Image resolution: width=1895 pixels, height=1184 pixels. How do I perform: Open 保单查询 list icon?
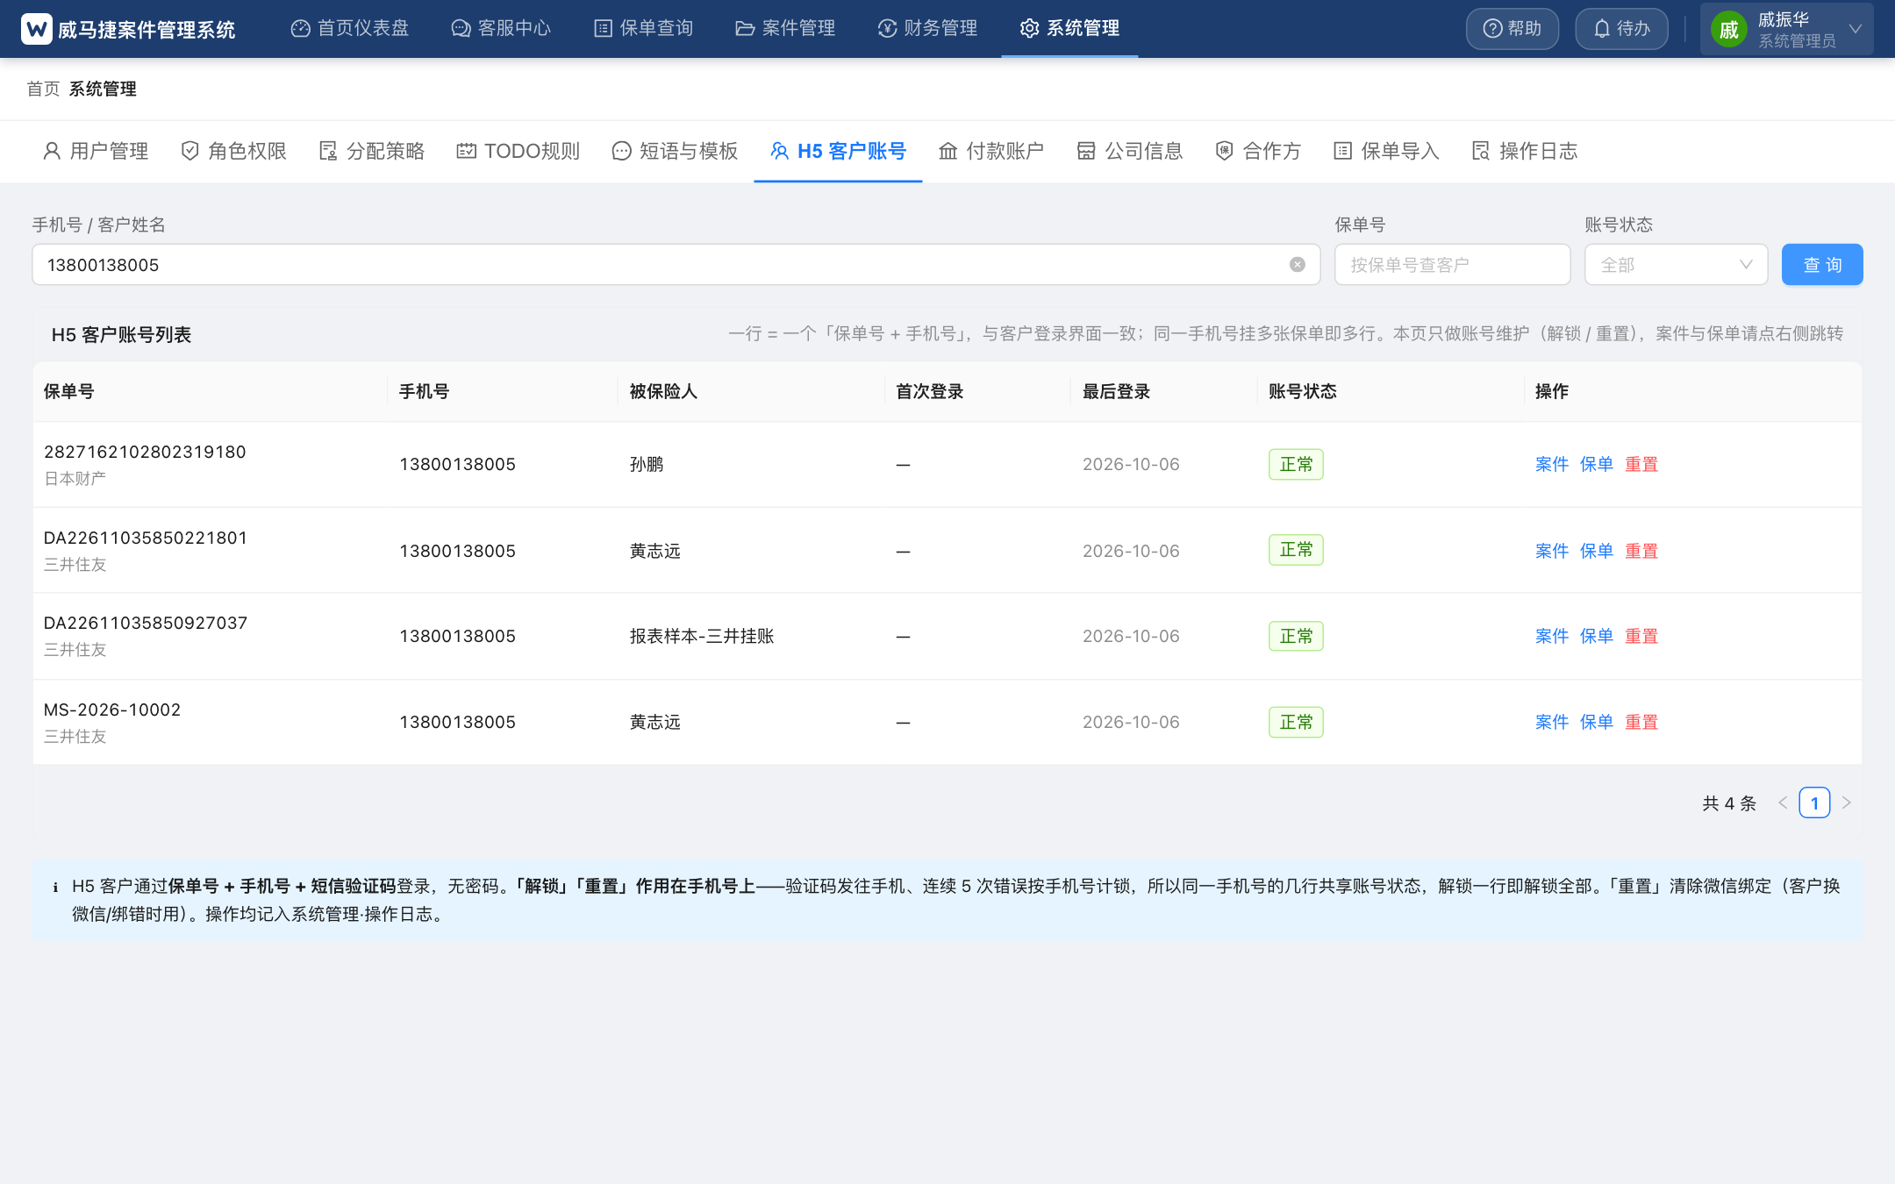point(603,29)
